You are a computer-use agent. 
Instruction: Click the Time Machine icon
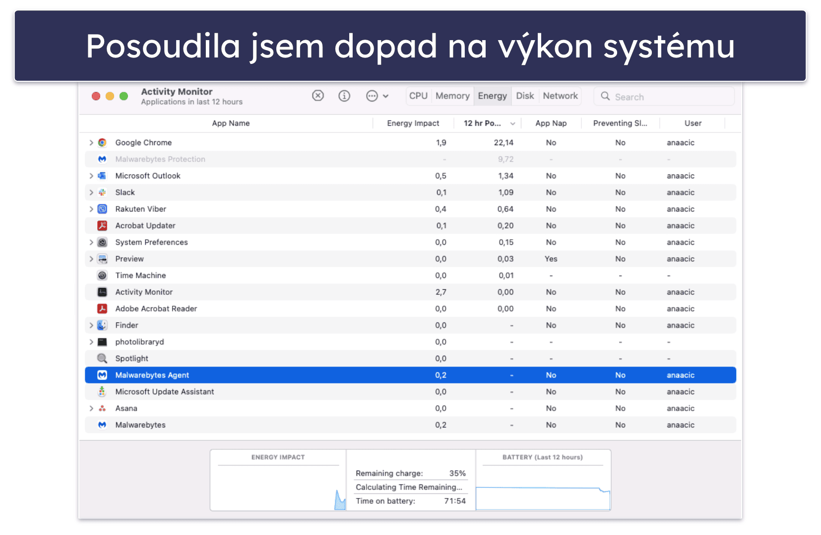coord(102,275)
